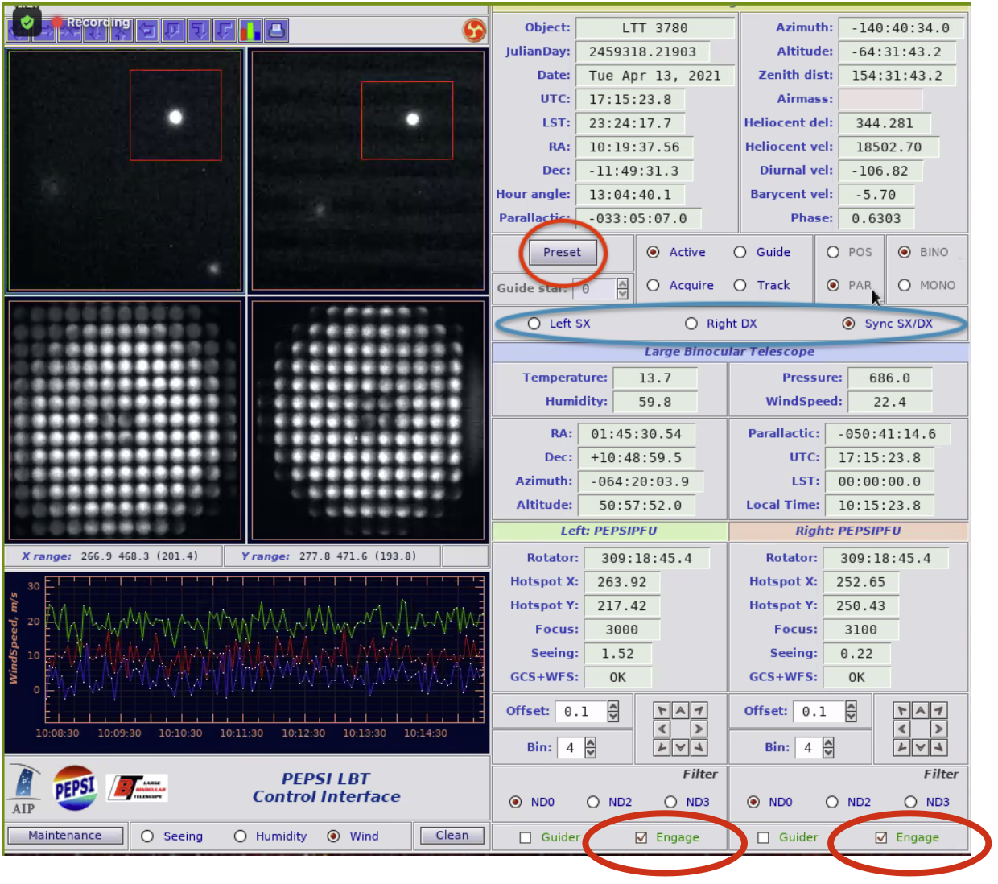
Task: Switch the plot to Seeing
Action: tap(148, 836)
